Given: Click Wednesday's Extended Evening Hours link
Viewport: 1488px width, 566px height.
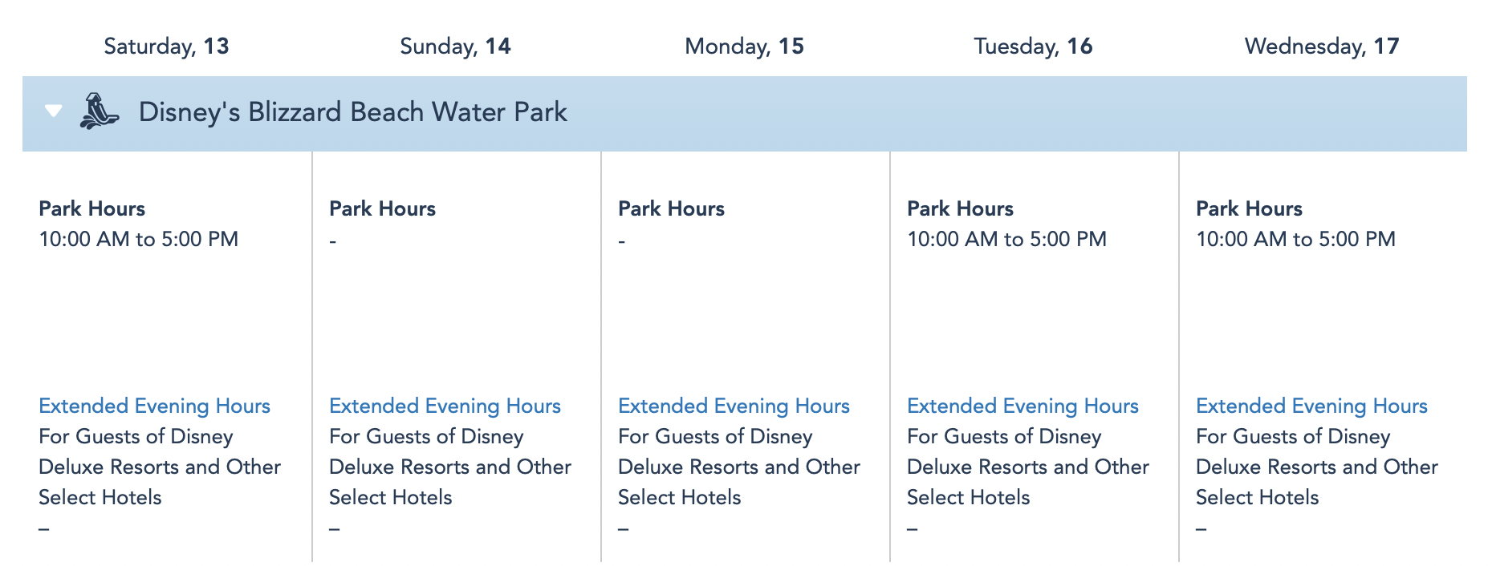Looking at the screenshot, I should [x=1311, y=406].
